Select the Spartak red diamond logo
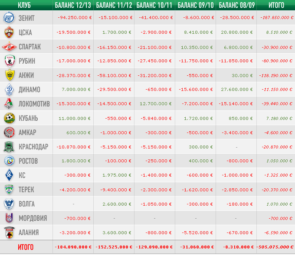The height and width of the screenshot is (255, 295). 9,47
